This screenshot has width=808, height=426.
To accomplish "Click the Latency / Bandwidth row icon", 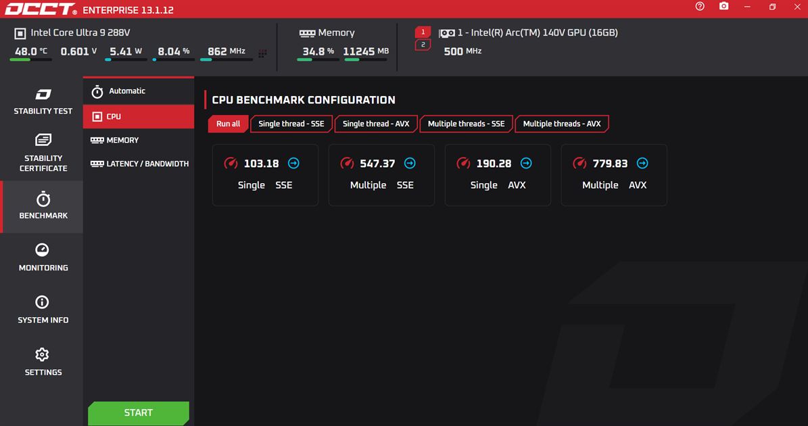I will coord(97,164).
